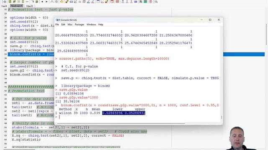Screen dimensions: 268x150
Task: Click line 24 'options(width = 60)' in editor
Action: click(x=29, y=17)
